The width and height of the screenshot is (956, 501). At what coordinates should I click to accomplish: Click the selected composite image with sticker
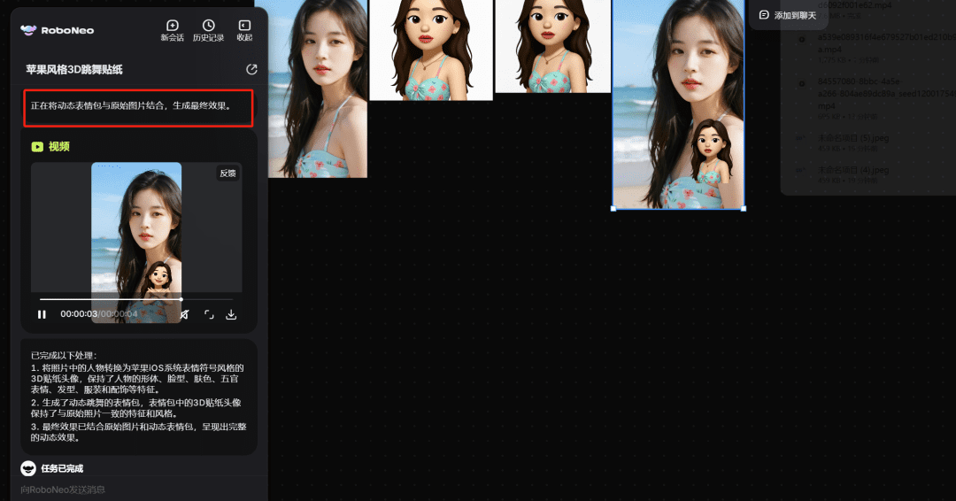point(679,104)
